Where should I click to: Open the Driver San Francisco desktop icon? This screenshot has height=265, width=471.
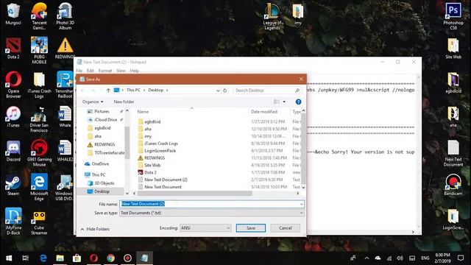coord(39,119)
